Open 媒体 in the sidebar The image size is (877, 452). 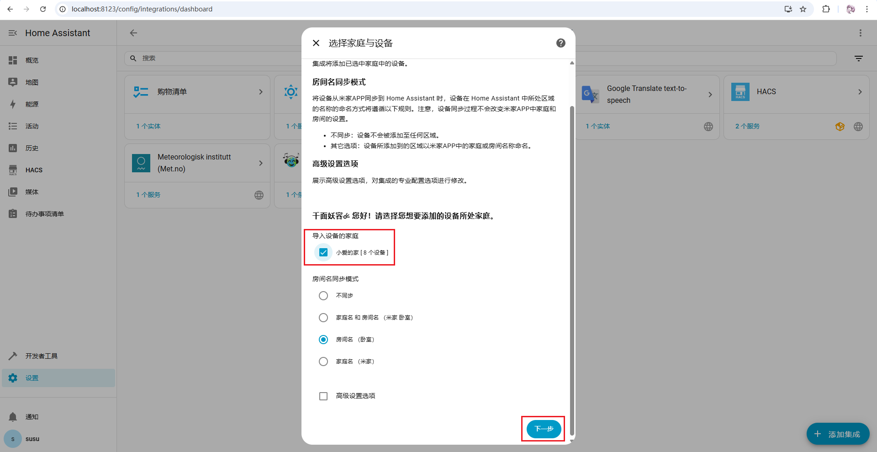[x=58, y=192]
